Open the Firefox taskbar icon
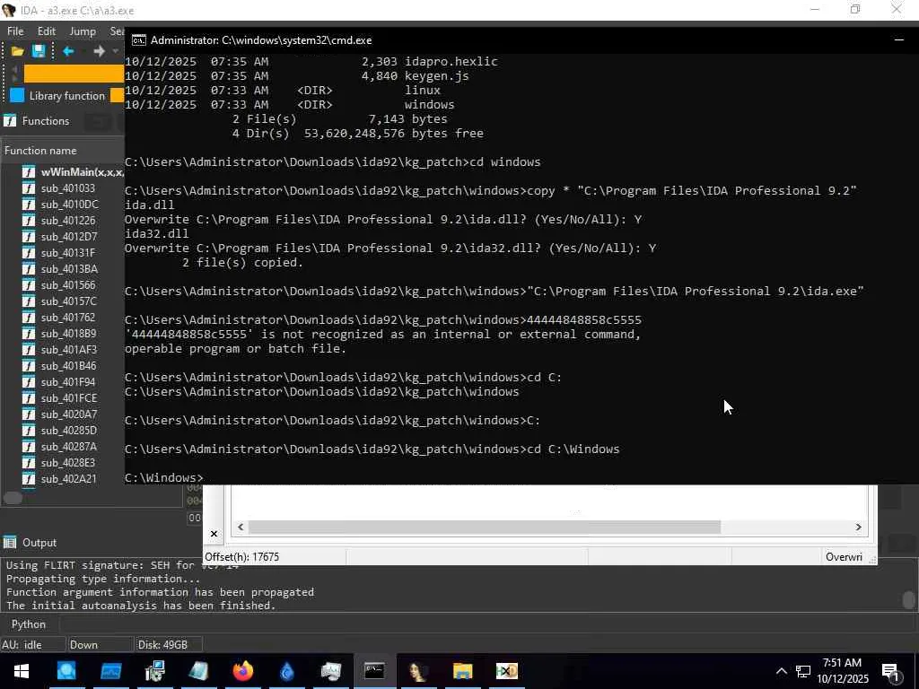 pos(242,671)
